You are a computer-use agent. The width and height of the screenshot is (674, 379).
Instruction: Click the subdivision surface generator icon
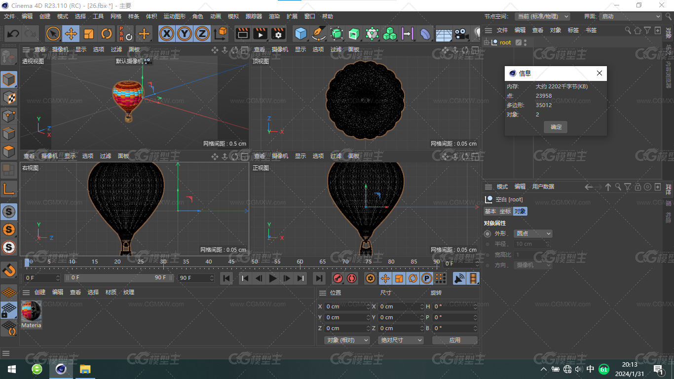coord(337,34)
